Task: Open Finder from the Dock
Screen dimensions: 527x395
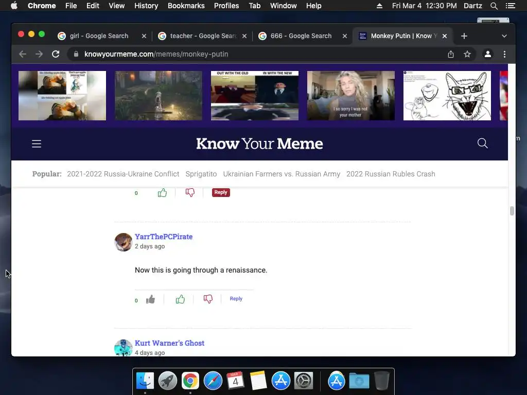Action: click(145, 381)
